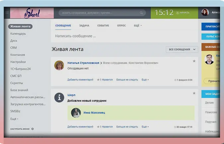
Task: Open CRM in the left sidebar
Action: coord(14,48)
